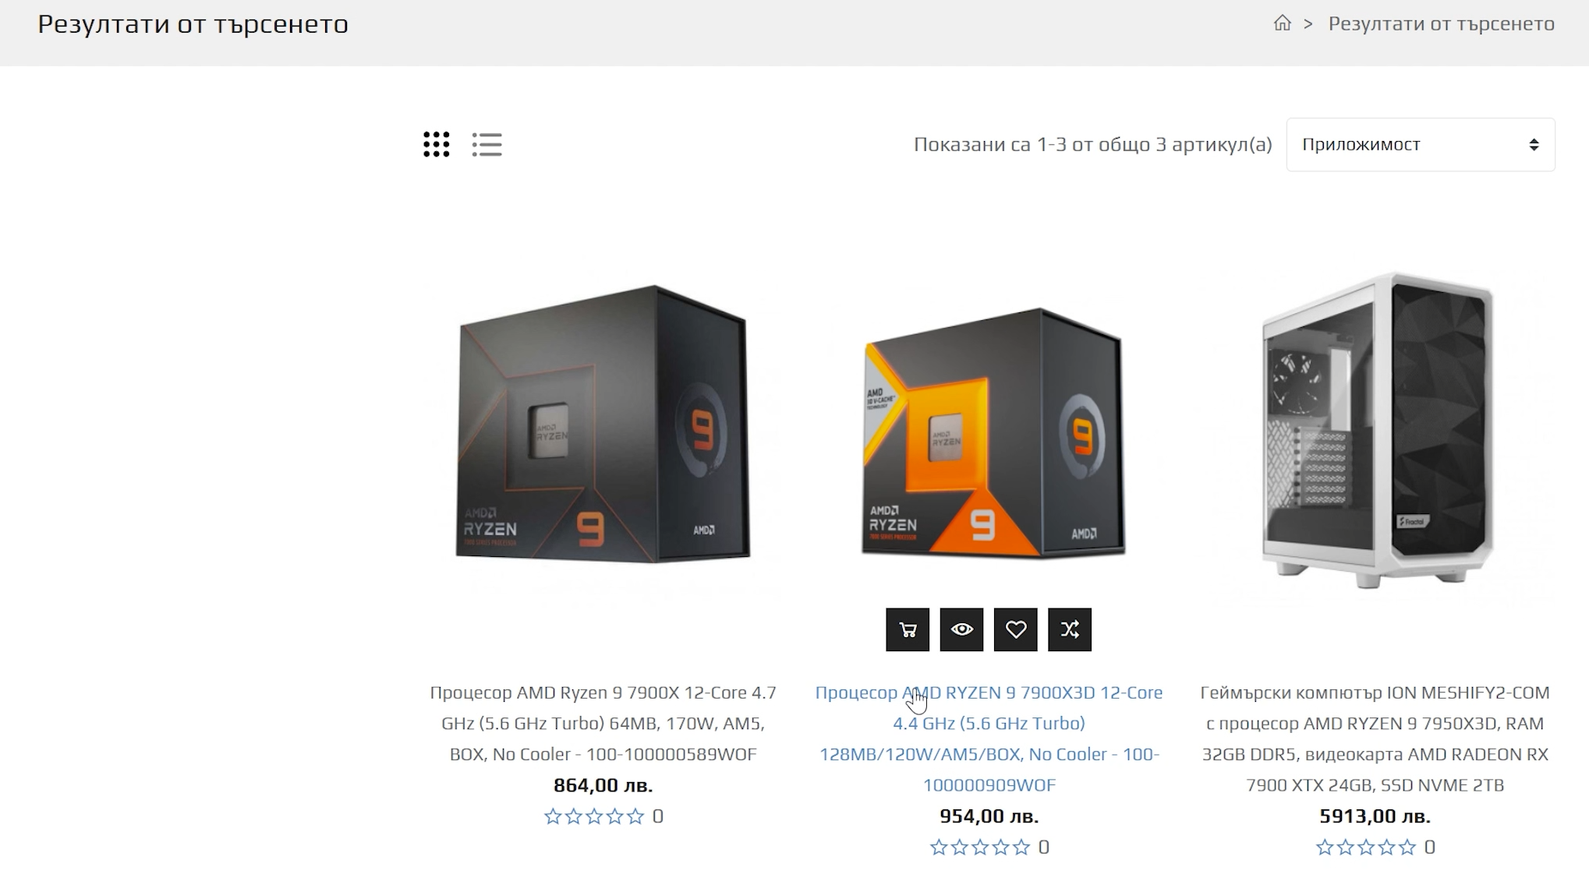Click the white Fractal case image
The width and height of the screenshot is (1589, 881).
point(1378,430)
